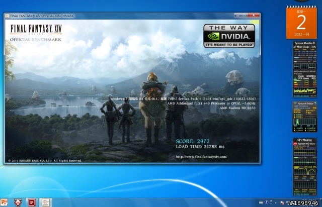Click the benchmark window title bar icon
The width and height of the screenshot is (322, 207).
coord(7,16)
